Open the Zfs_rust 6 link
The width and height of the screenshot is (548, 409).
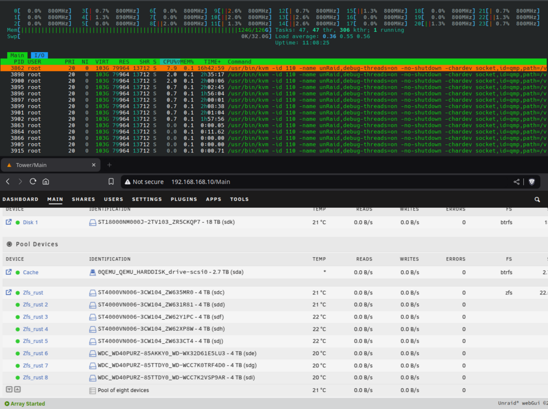(35, 354)
